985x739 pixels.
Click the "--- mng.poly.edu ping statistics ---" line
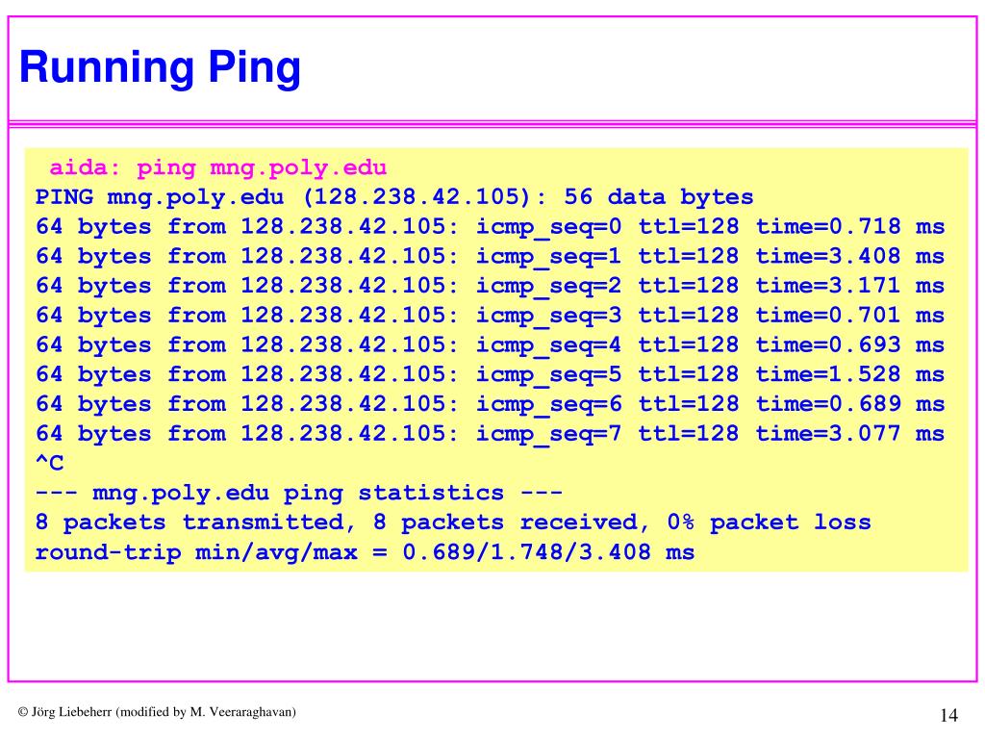click(298, 494)
